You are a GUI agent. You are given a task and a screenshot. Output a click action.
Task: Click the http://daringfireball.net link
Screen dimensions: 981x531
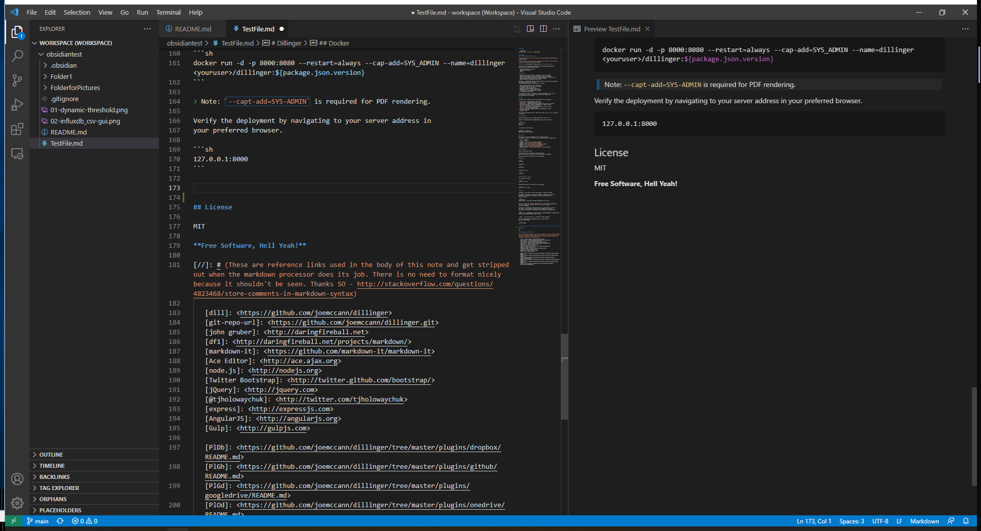pyautogui.click(x=316, y=332)
